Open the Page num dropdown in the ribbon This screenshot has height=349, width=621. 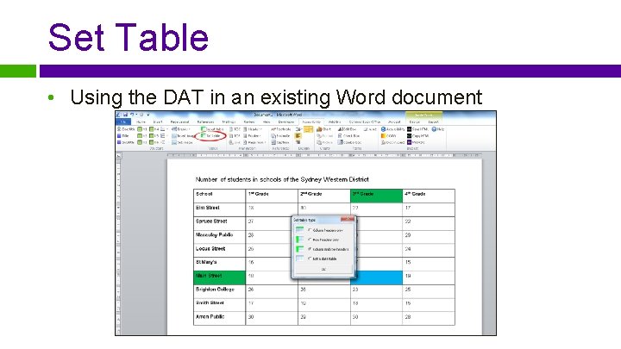[x=254, y=142]
